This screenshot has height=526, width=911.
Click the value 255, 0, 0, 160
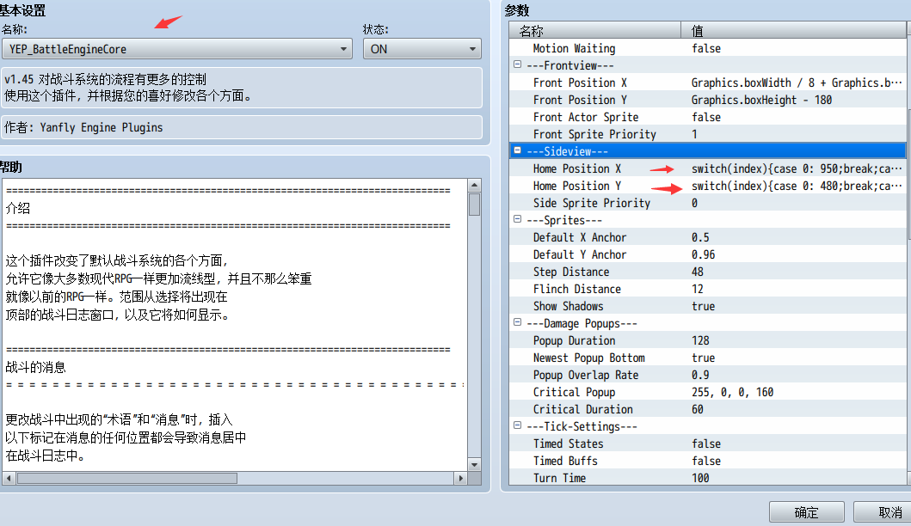733,393
